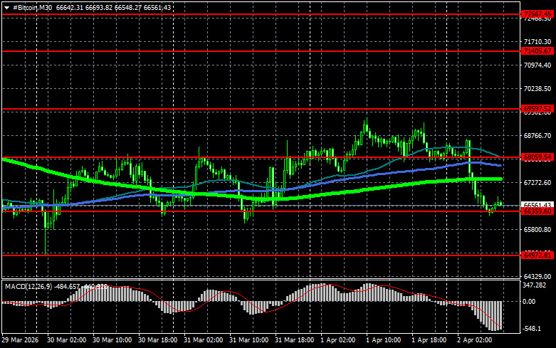Click MACD value -484.657 in indicator header
Viewport: 556px width, 348px height.
click(67, 286)
